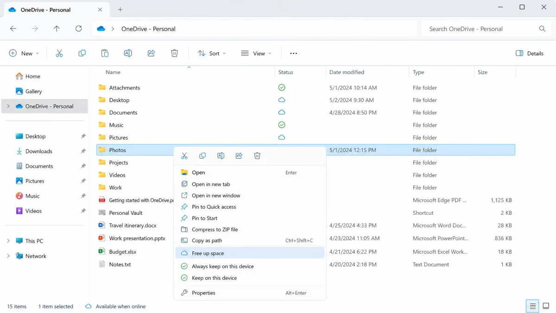Unpin Downloads using its pin icon
This screenshot has height=313, width=556.
pos(83,151)
